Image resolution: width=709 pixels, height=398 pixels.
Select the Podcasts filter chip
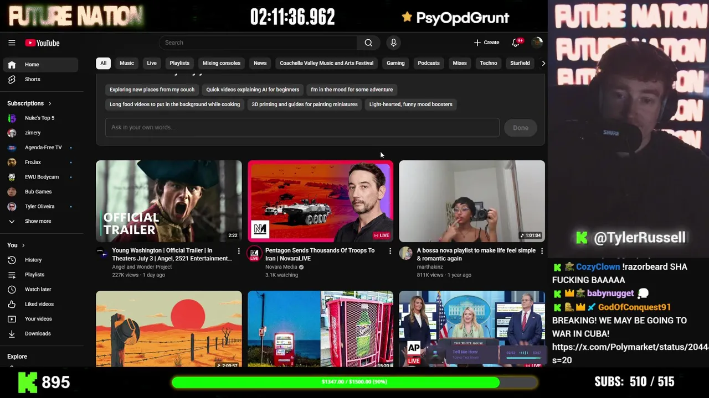[x=429, y=63]
